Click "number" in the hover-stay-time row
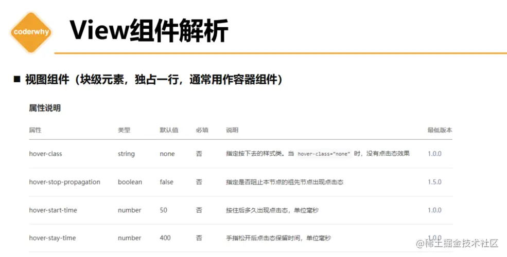Image resolution: width=507 pixels, height=257 pixels. pyautogui.click(x=129, y=238)
